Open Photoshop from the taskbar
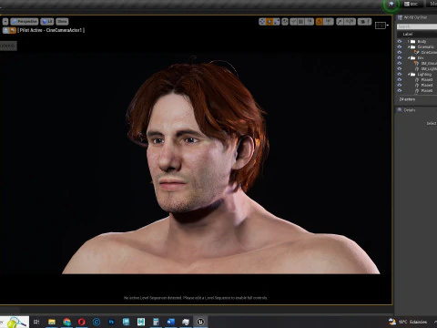The width and height of the screenshot is (437, 328). (111, 322)
